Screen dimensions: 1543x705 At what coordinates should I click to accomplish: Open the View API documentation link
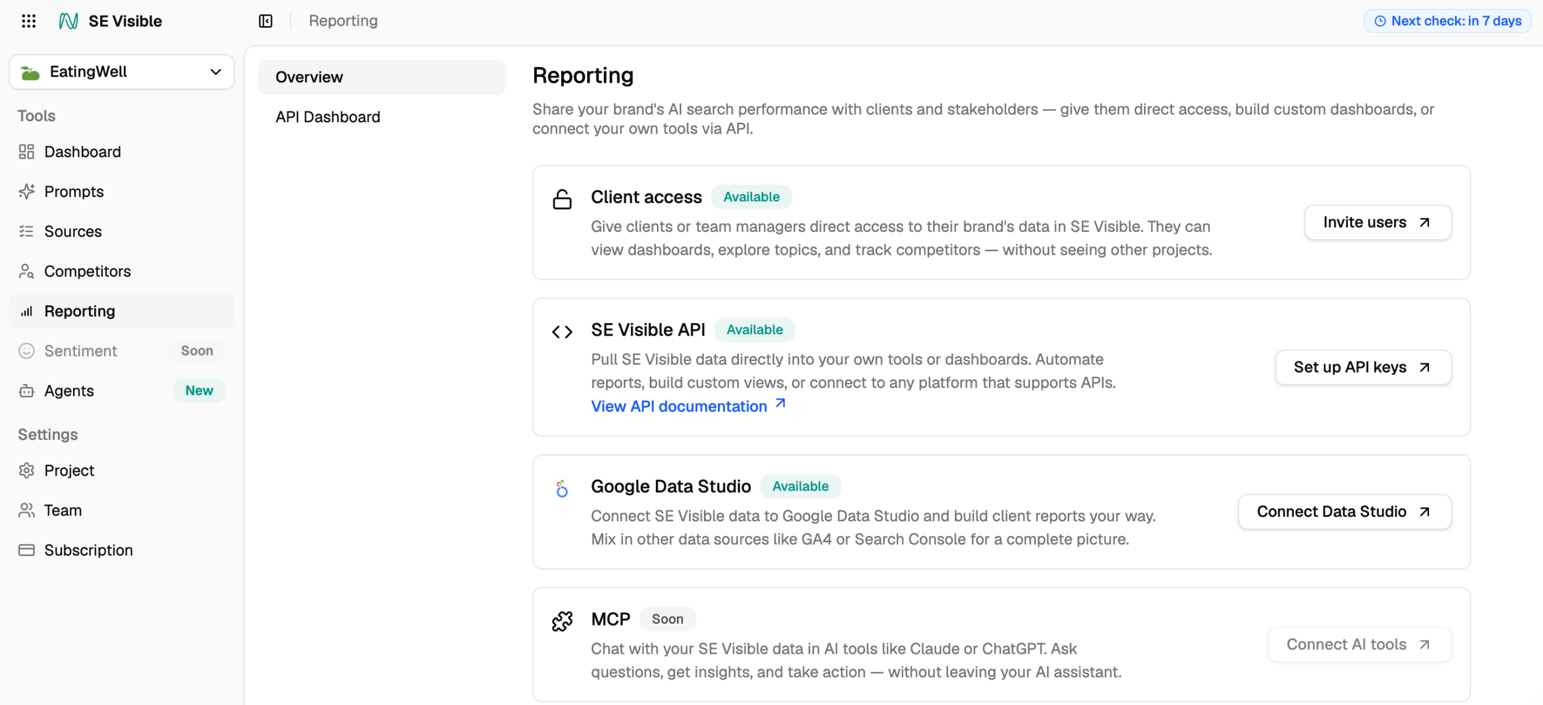[x=688, y=406]
